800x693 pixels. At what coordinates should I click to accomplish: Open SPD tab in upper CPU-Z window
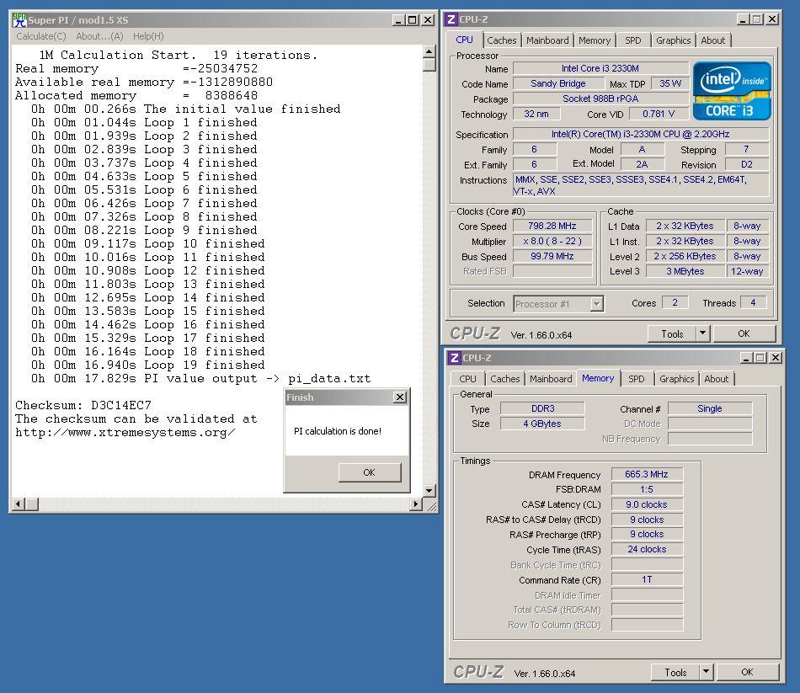pos(633,40)
